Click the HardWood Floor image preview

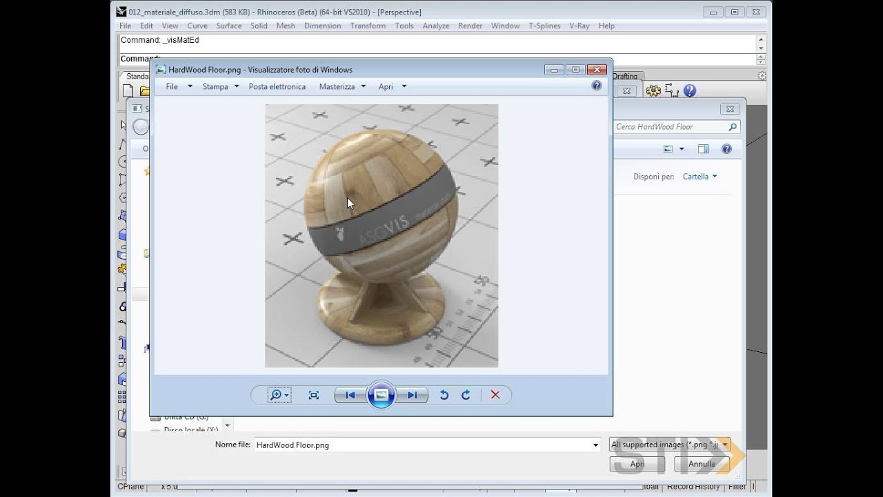point(381,236)
